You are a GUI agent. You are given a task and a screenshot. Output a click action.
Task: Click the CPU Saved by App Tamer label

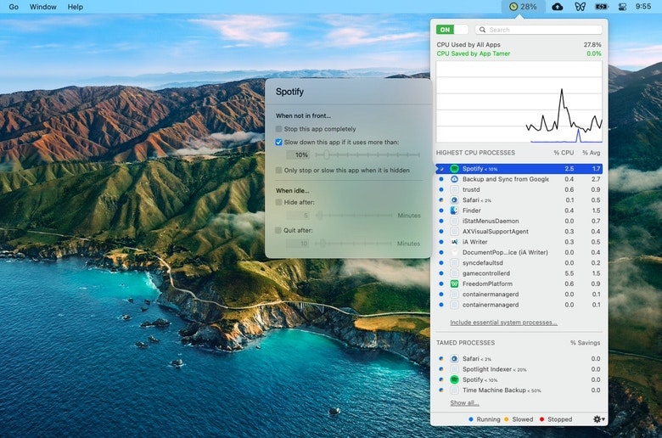[x=474, y=53]
